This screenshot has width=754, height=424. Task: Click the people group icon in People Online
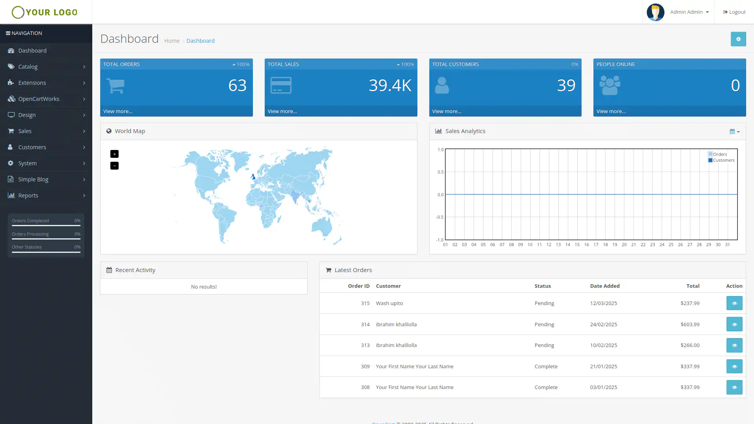click(609, 86)
